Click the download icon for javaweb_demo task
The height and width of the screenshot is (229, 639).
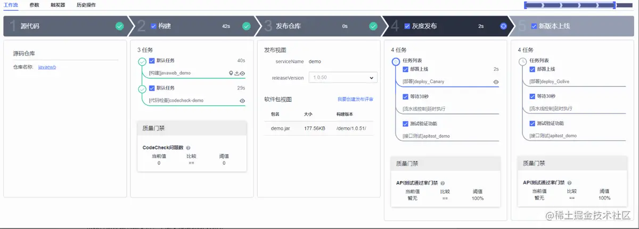(236, 73)
